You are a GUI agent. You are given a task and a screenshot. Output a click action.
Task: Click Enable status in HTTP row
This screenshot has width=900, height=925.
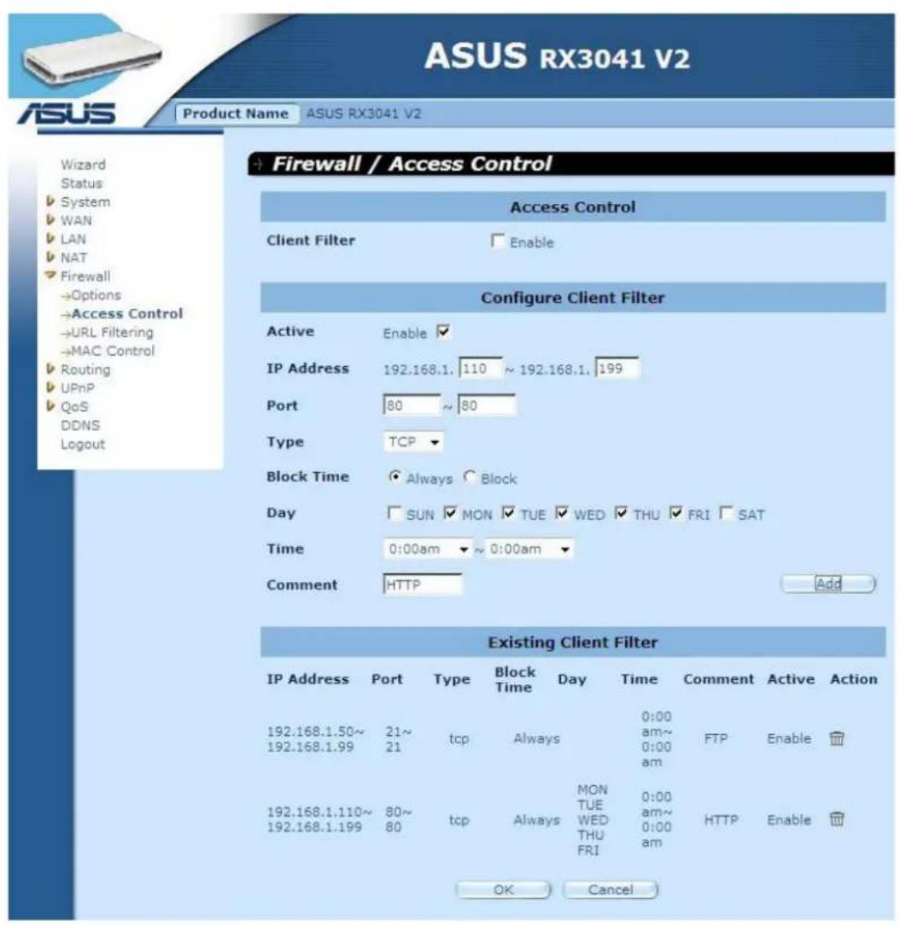789,820
